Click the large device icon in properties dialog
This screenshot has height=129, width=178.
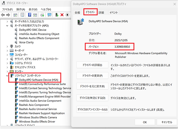(x=81, y=22)
